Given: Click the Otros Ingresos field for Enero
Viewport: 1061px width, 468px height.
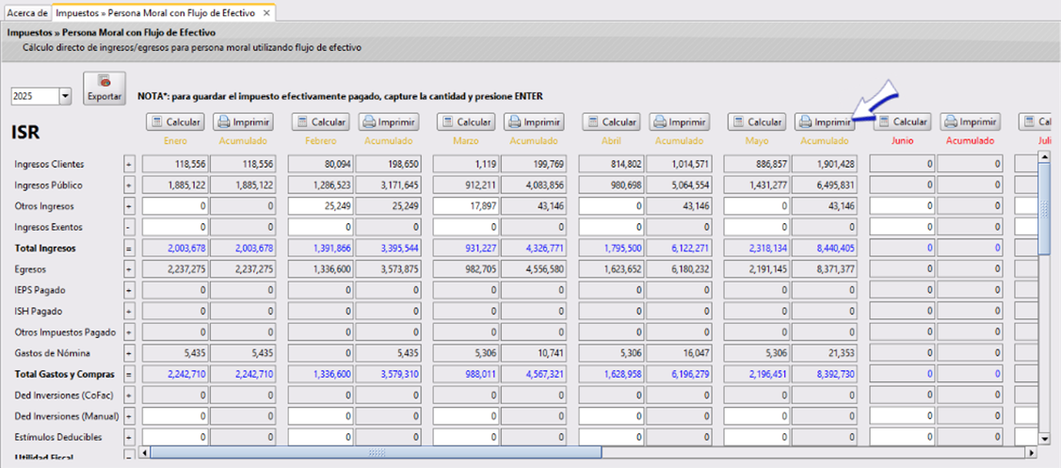Looking at the screenshot, I should (x=173, y=206).
